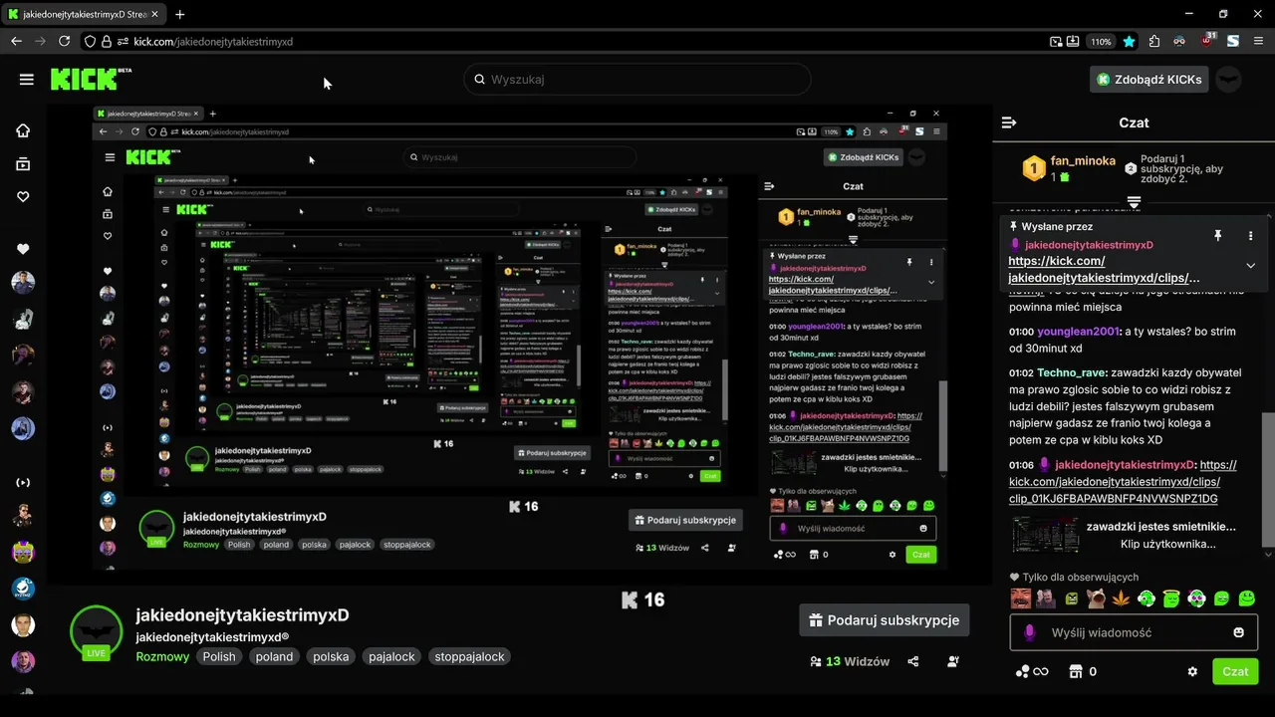Collapse the chat panel with arrow icon
Image resolution: width=1275 pixels, height=717 pixels.
point(1009,122)
